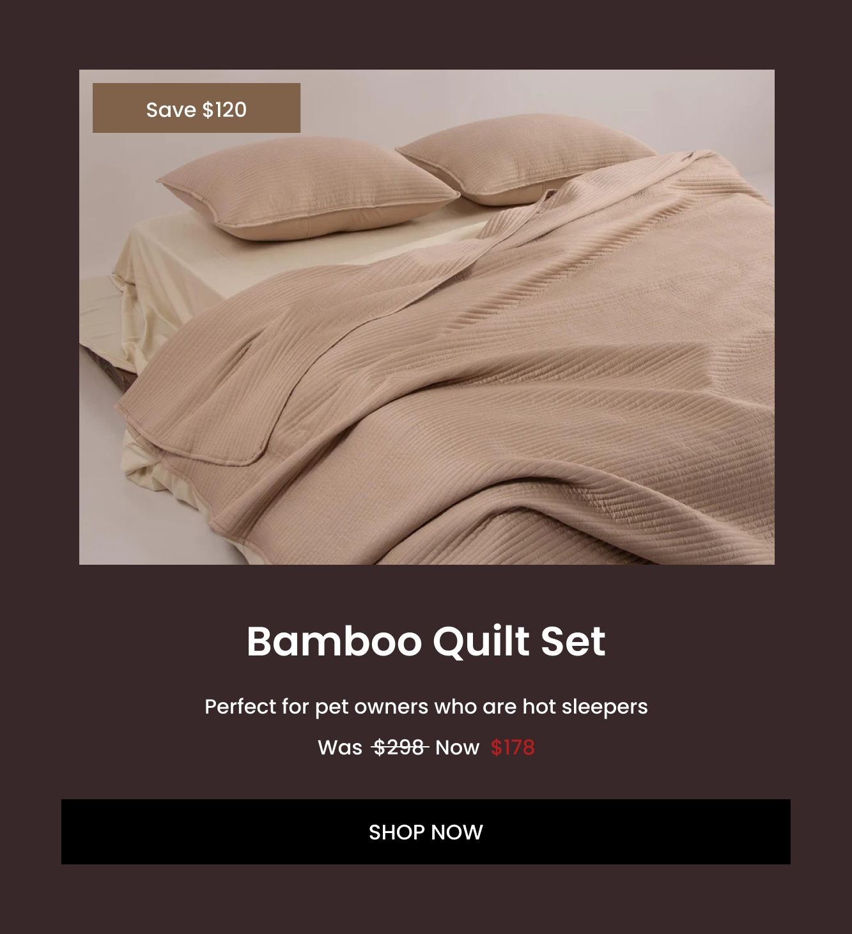Click the 'Now' price label

click(457, 747)
